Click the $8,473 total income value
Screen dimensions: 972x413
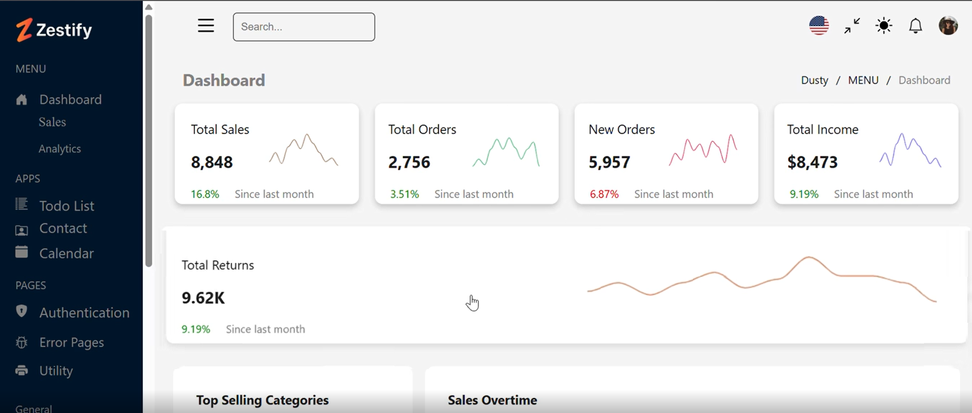(812, 162)
